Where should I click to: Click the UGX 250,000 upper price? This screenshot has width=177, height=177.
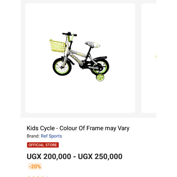(100, 157)
